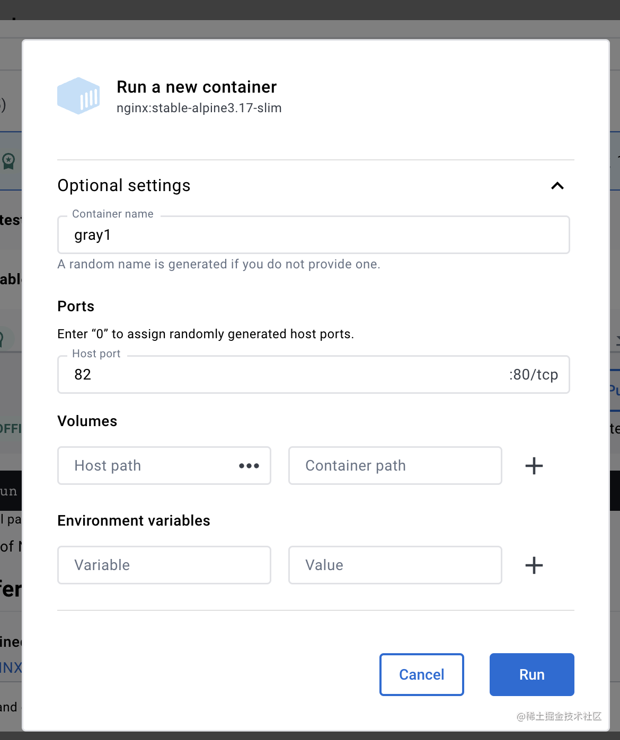The image size is (620, 740).
Task: Add another volume with the plus icon
Action: pos(534,466)
